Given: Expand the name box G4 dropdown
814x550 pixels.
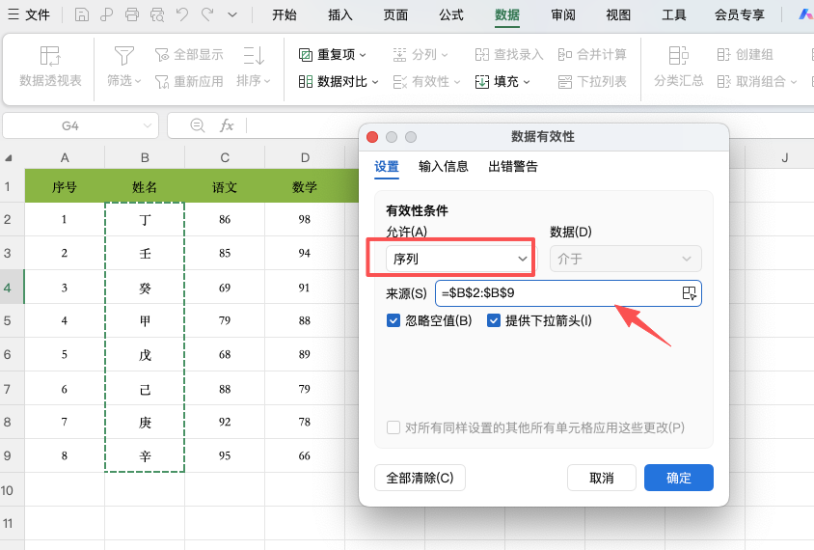Looking at the screenshot, I should coord(148,125).
